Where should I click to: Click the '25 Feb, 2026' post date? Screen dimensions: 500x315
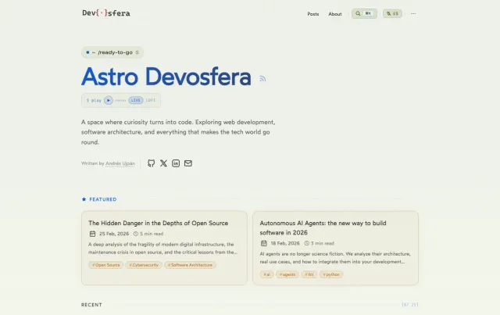click(x=114, y=234)
